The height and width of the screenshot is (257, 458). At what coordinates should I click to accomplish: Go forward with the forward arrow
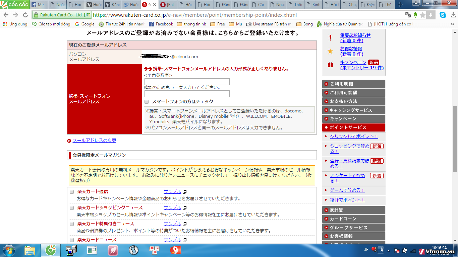[15, 15]
